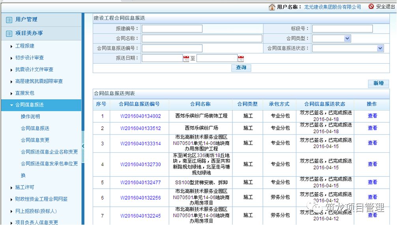This screenshot has height=225, width=397.
Task: Click the 新增 button
Action: coord(378,83)
